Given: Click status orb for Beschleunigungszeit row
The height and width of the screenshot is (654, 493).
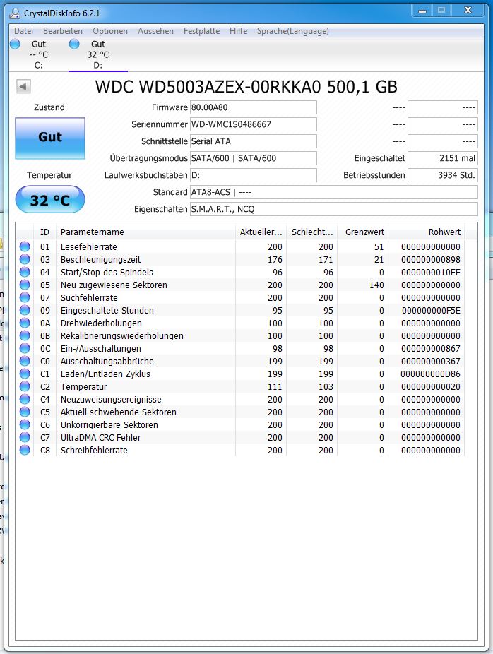Looking at the screenshot, I should click(25, 259).
